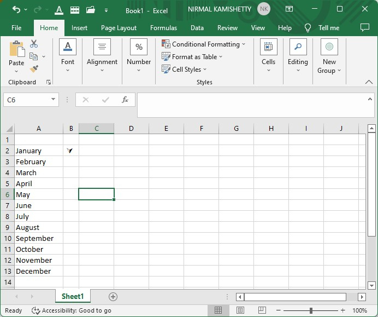This screenshot has height=317, width=378.
Task: Click the Undo arrow icon
Action: click(x=16, y=10)
